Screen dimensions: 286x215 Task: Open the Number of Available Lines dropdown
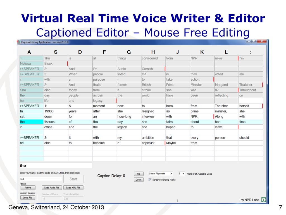[x=182, y=174]
